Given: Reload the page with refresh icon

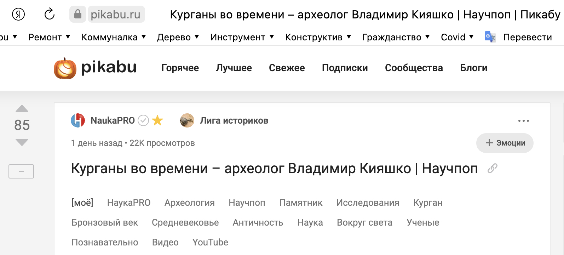Looking at the screenshot, I should tap(50, 15).
